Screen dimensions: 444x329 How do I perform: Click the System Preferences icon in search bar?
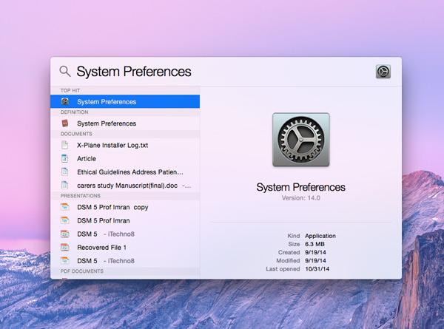pyautogui.click(x=383, y=71)
